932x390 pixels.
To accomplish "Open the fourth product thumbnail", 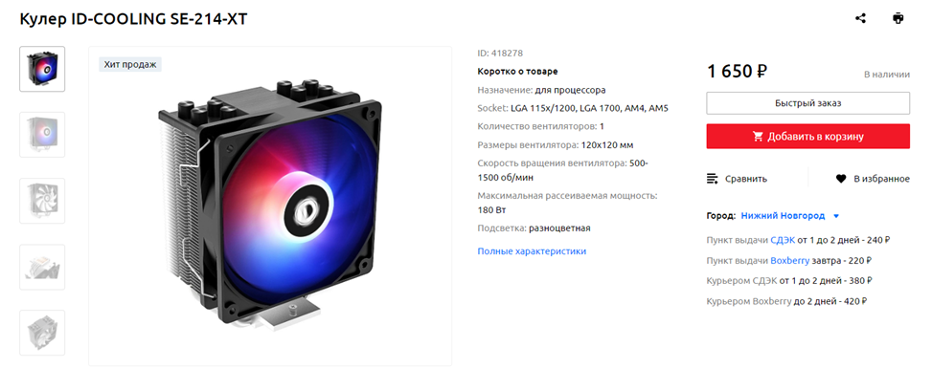I will click(42, 267).
